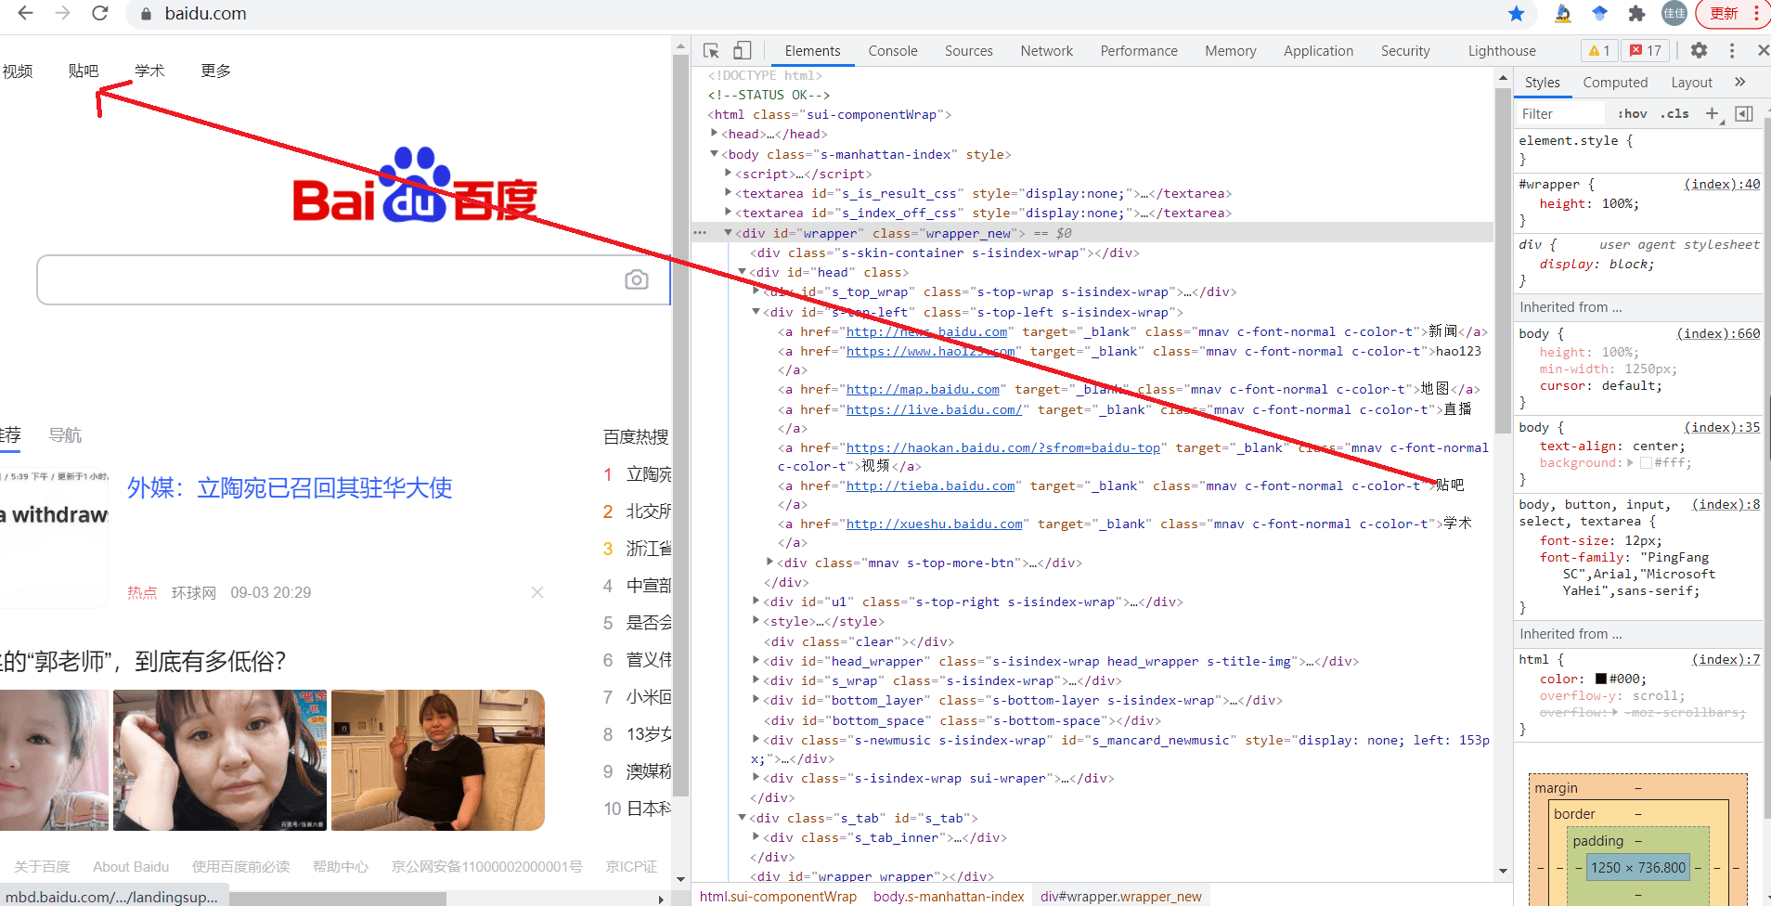Add a new style rule with plus
The width and height of the screenshot is (1771, 906).
pyautogui.click(x=1712, y=113)
